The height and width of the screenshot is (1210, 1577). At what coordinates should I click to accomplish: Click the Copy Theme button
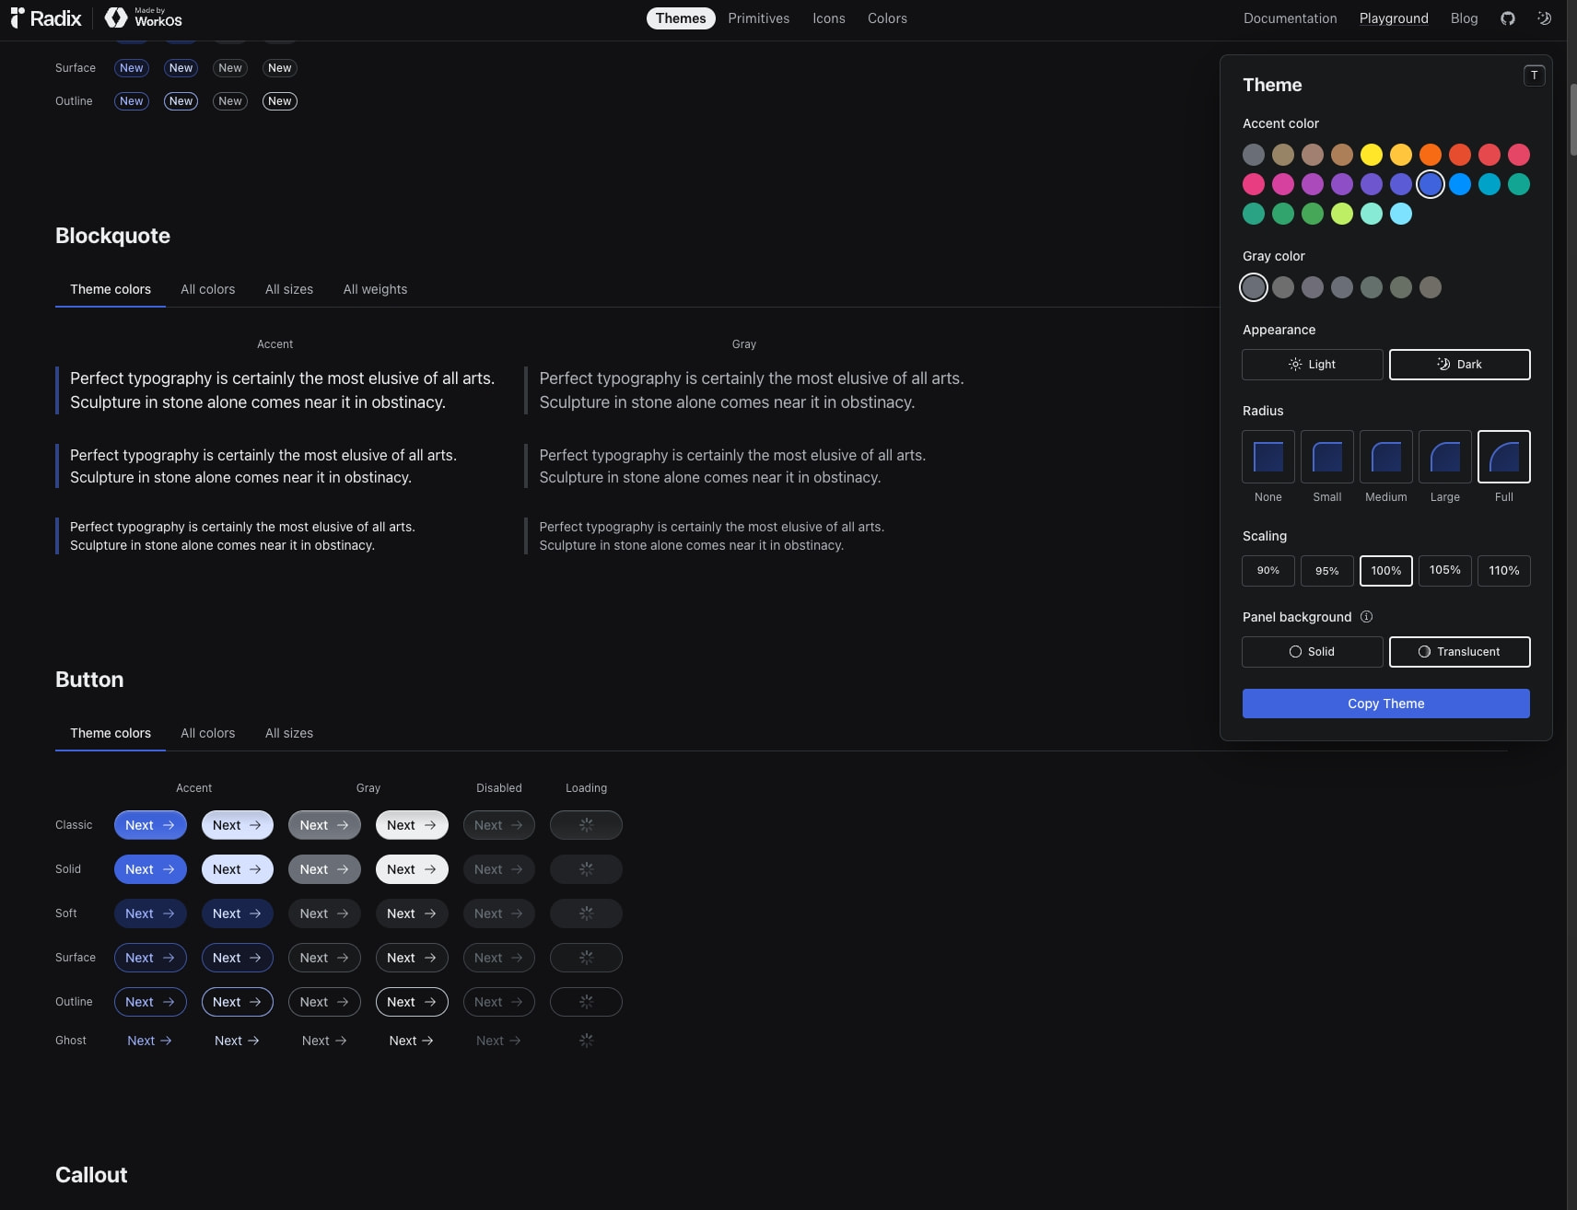1386,704
